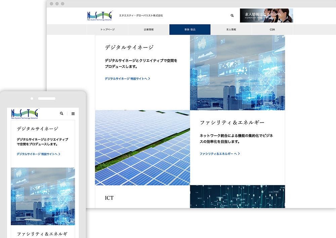Select the 事業・製品 navigation tab
The width and height of the screenshot is (336, 238).
(x=190, y=30)
